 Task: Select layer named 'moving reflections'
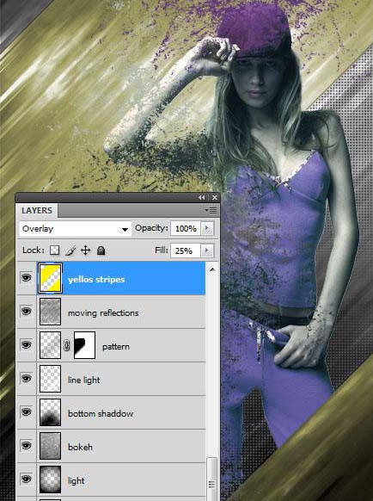tap(103, 313)
